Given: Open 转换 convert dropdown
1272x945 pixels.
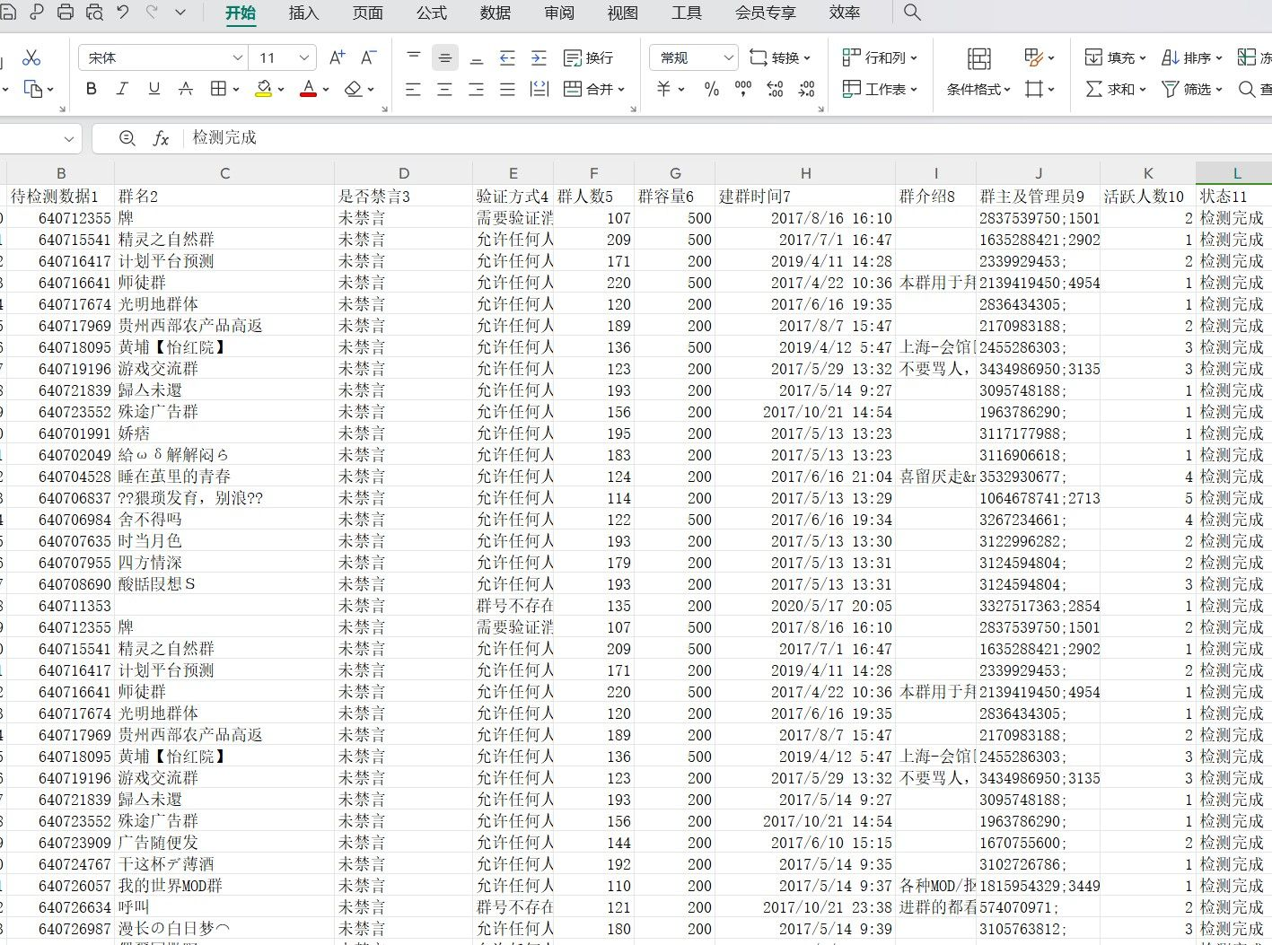Looking at the screenshot, I should [779, 57].
